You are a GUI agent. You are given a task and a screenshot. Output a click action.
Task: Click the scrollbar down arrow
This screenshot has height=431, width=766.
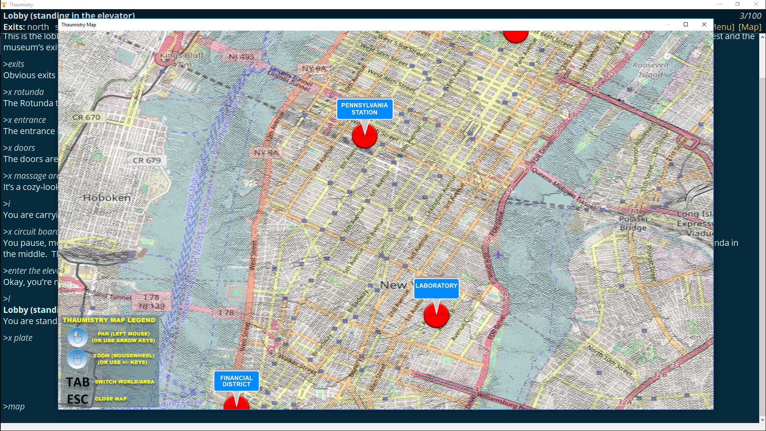[763, 419]
